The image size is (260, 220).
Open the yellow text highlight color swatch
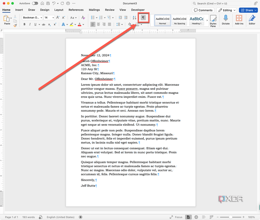click(x=71, y=24)
